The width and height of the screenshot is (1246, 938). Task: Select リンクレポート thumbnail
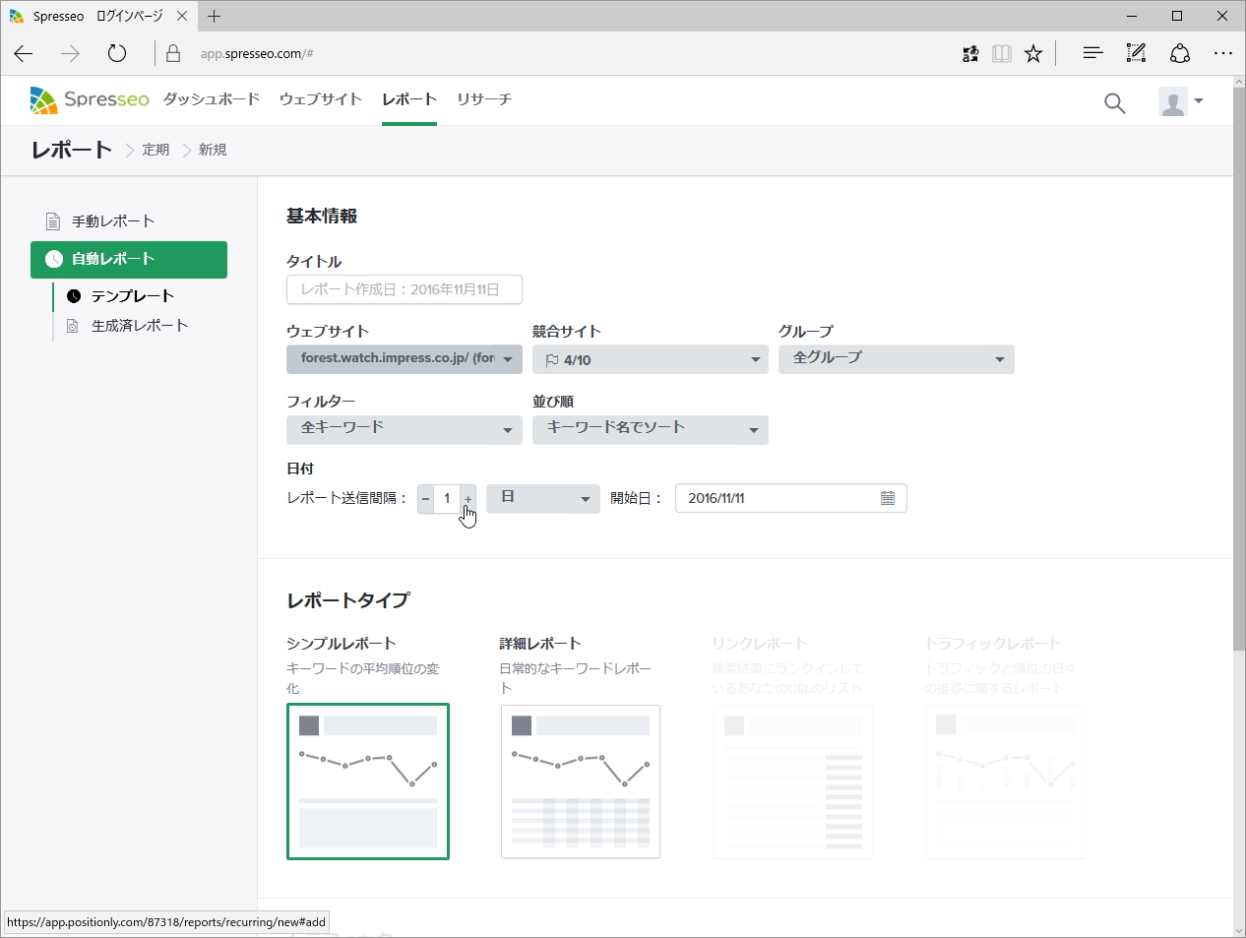(x=793, y=782)
